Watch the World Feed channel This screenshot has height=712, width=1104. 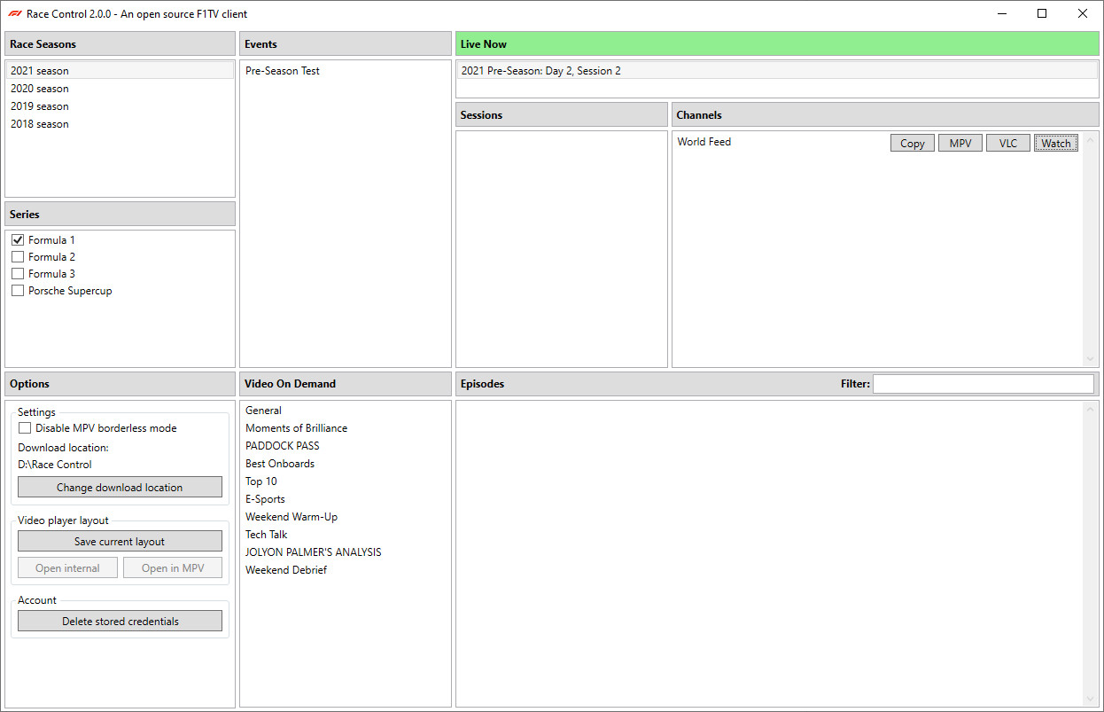(x=1056, y=144)
